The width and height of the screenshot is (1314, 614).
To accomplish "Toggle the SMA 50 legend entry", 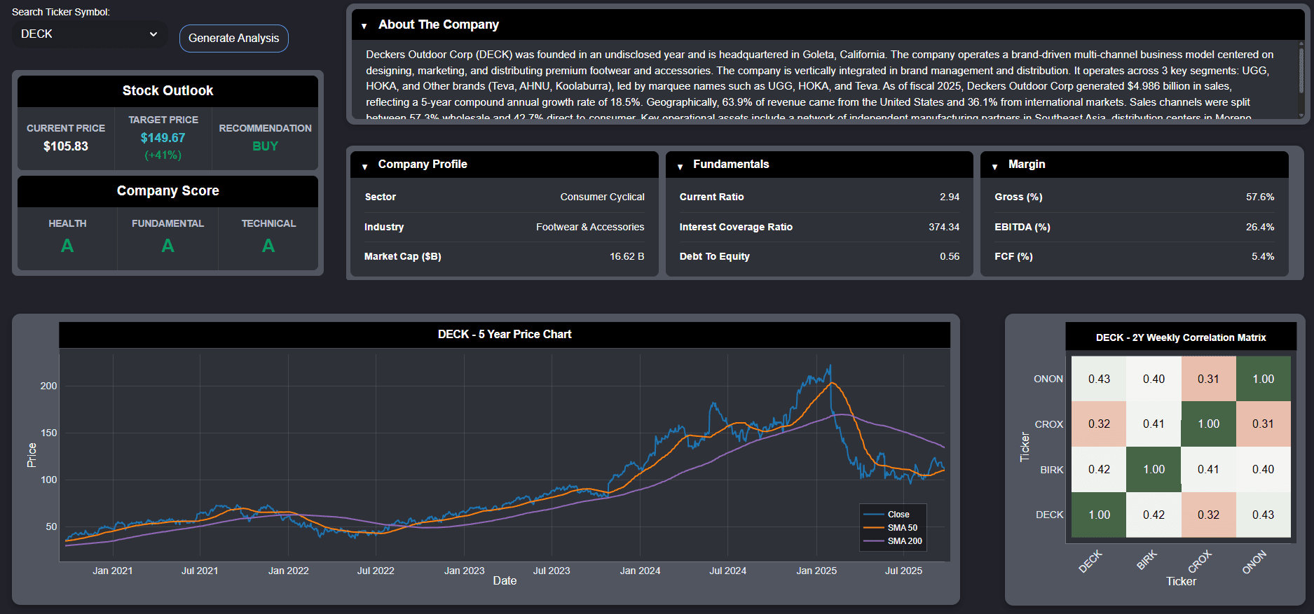I will [893, 528].
